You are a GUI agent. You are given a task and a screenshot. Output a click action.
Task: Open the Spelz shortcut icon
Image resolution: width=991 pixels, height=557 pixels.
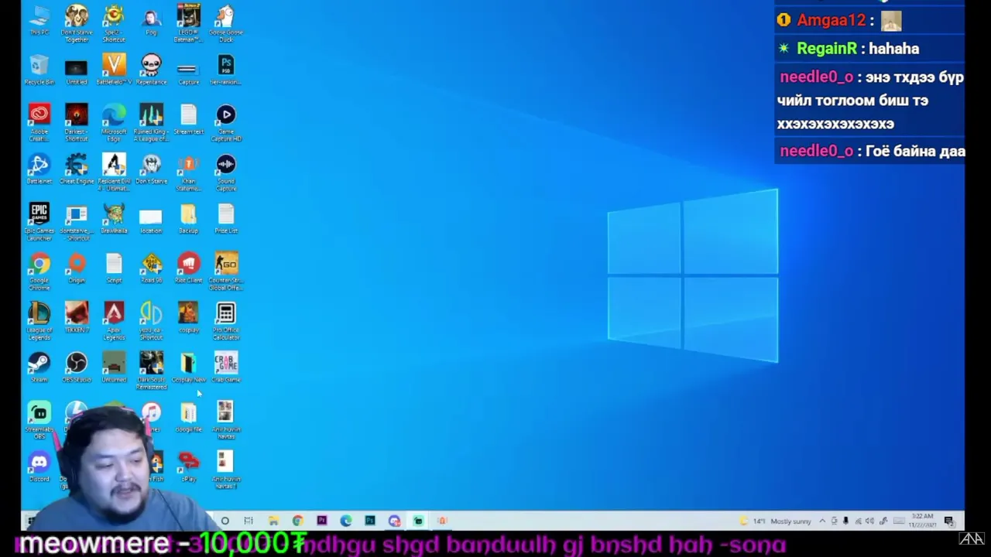coord(114,23)
